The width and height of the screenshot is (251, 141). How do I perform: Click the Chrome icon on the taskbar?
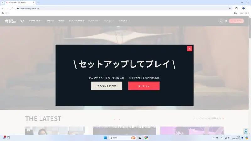(146, 138)
